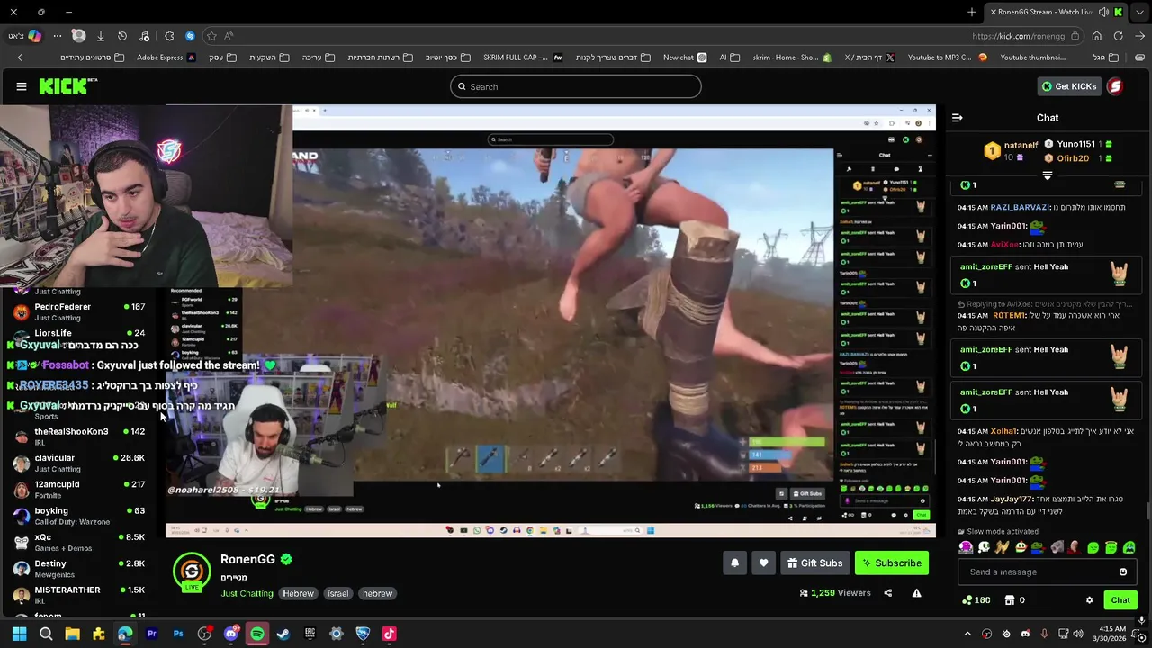Image resolution: width=1152 pixels, height=648 pixels.
Task: Open the emoji picker in the message box
Action: pyautogui.click(x=1122, y=572)
